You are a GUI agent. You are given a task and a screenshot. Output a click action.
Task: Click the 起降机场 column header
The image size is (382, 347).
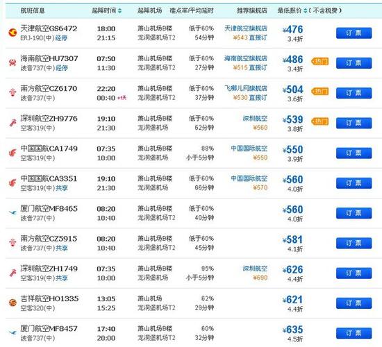149,10
